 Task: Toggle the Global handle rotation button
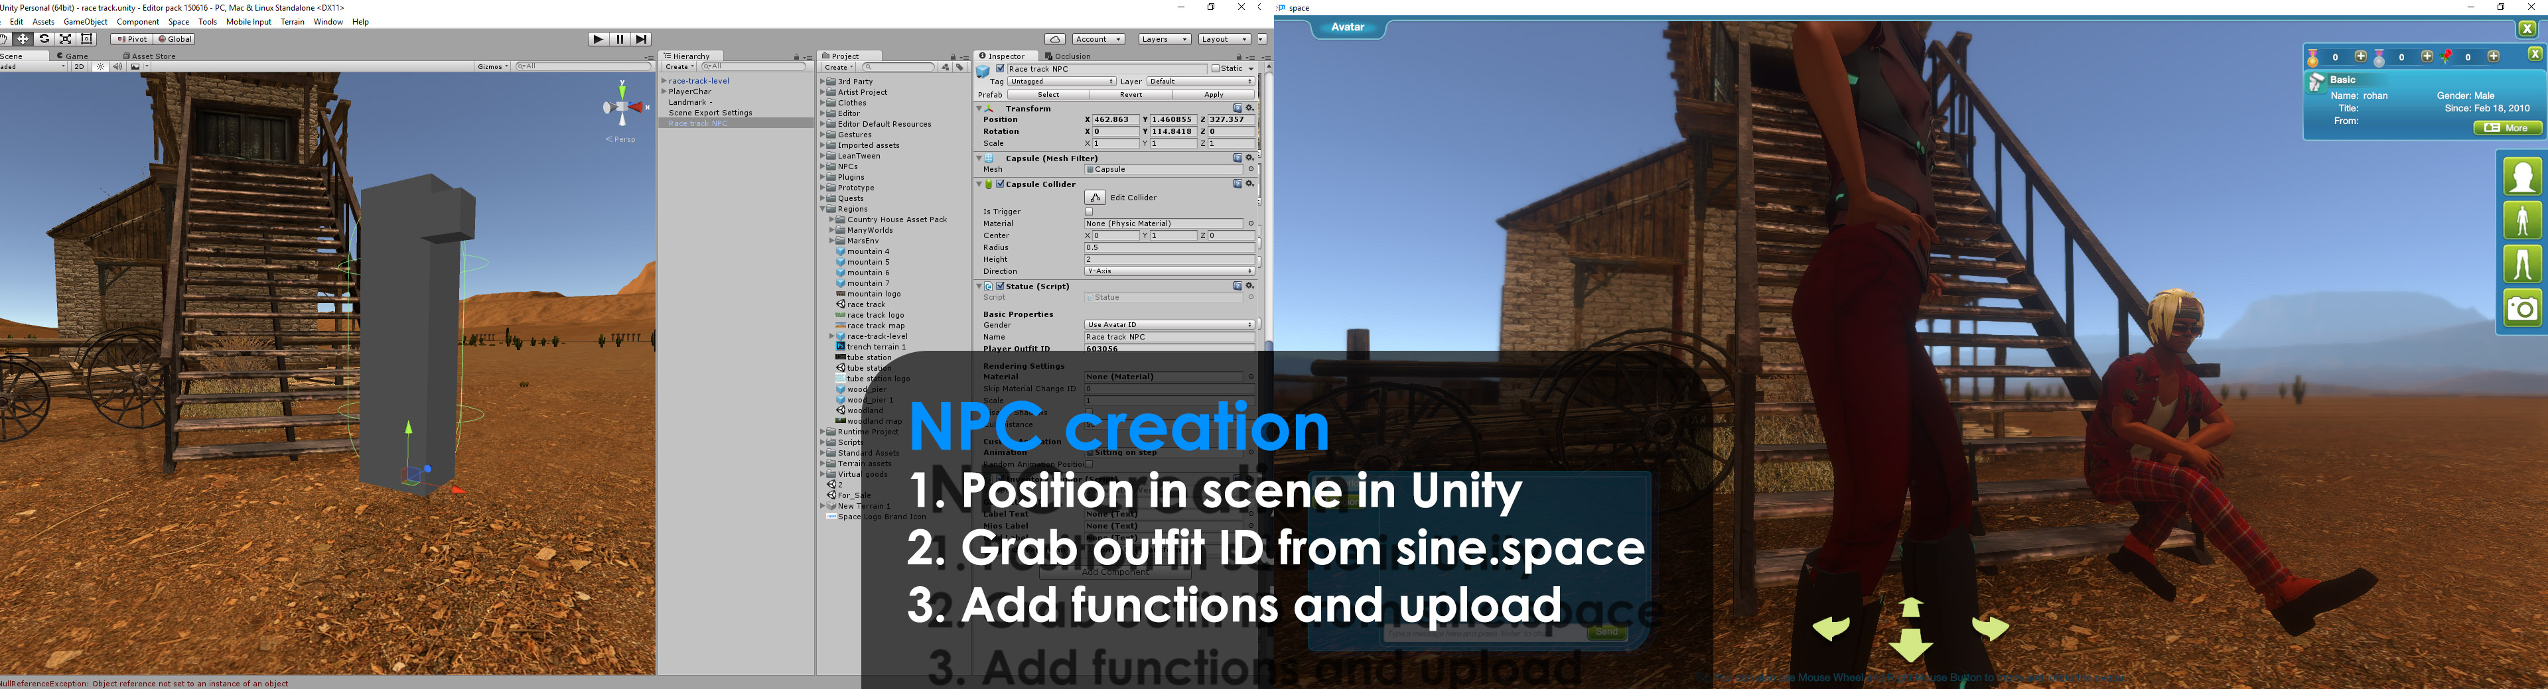175,40
